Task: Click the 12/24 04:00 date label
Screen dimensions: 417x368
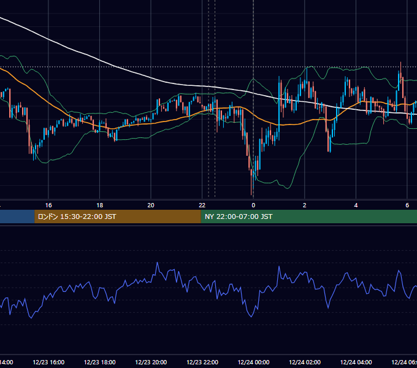Action: pos(356,362)
